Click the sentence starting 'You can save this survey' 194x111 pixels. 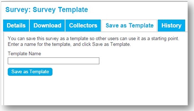(x=93, y=39)
